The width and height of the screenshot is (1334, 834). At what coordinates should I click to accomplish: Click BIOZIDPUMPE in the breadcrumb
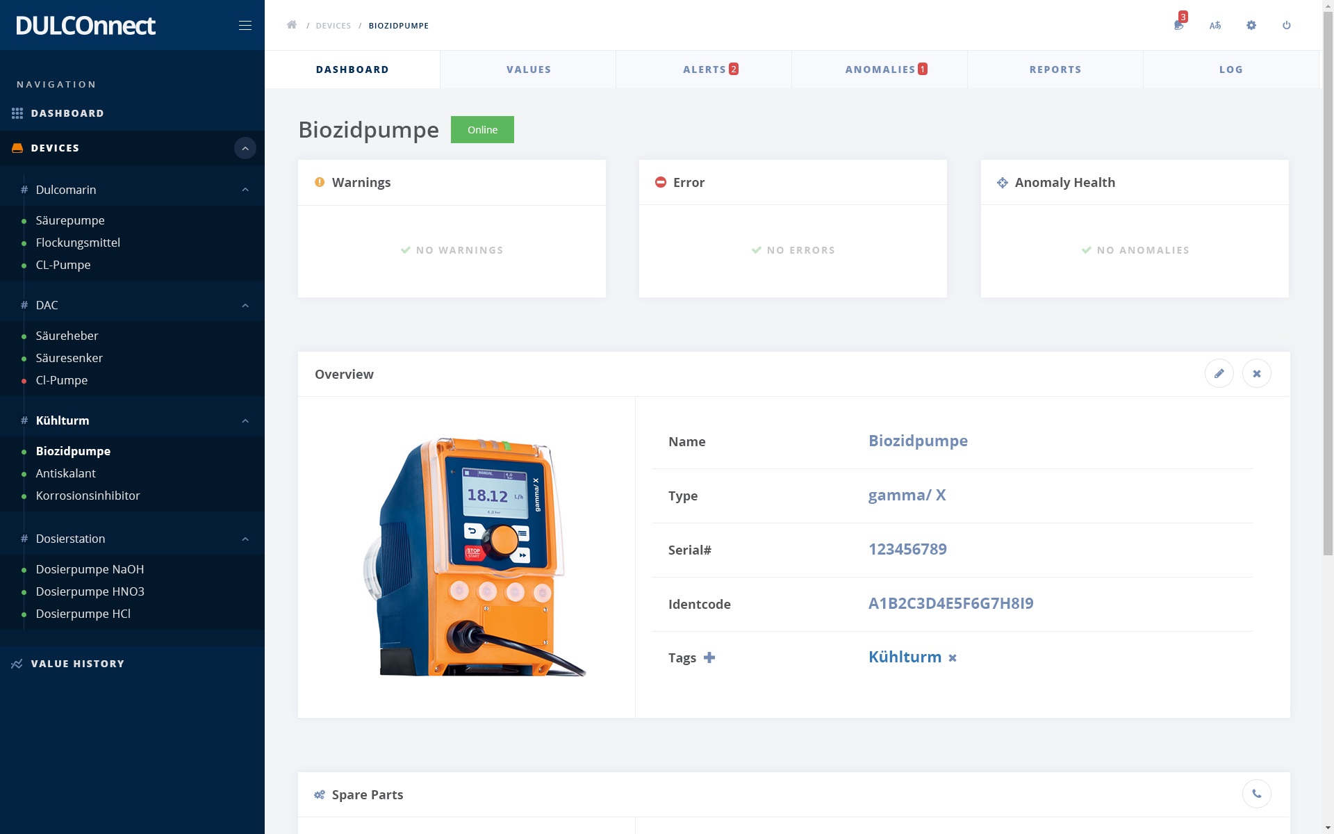(398, 26)
